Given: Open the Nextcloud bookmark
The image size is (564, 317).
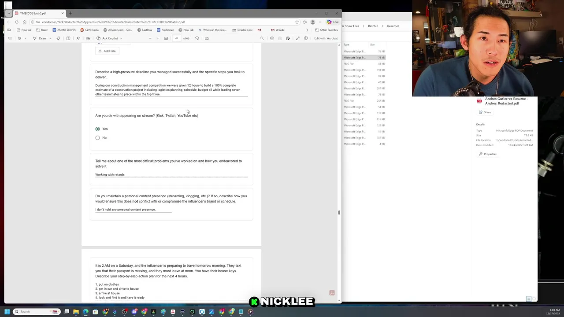Looking at the screenshot, I should point(165,30).
